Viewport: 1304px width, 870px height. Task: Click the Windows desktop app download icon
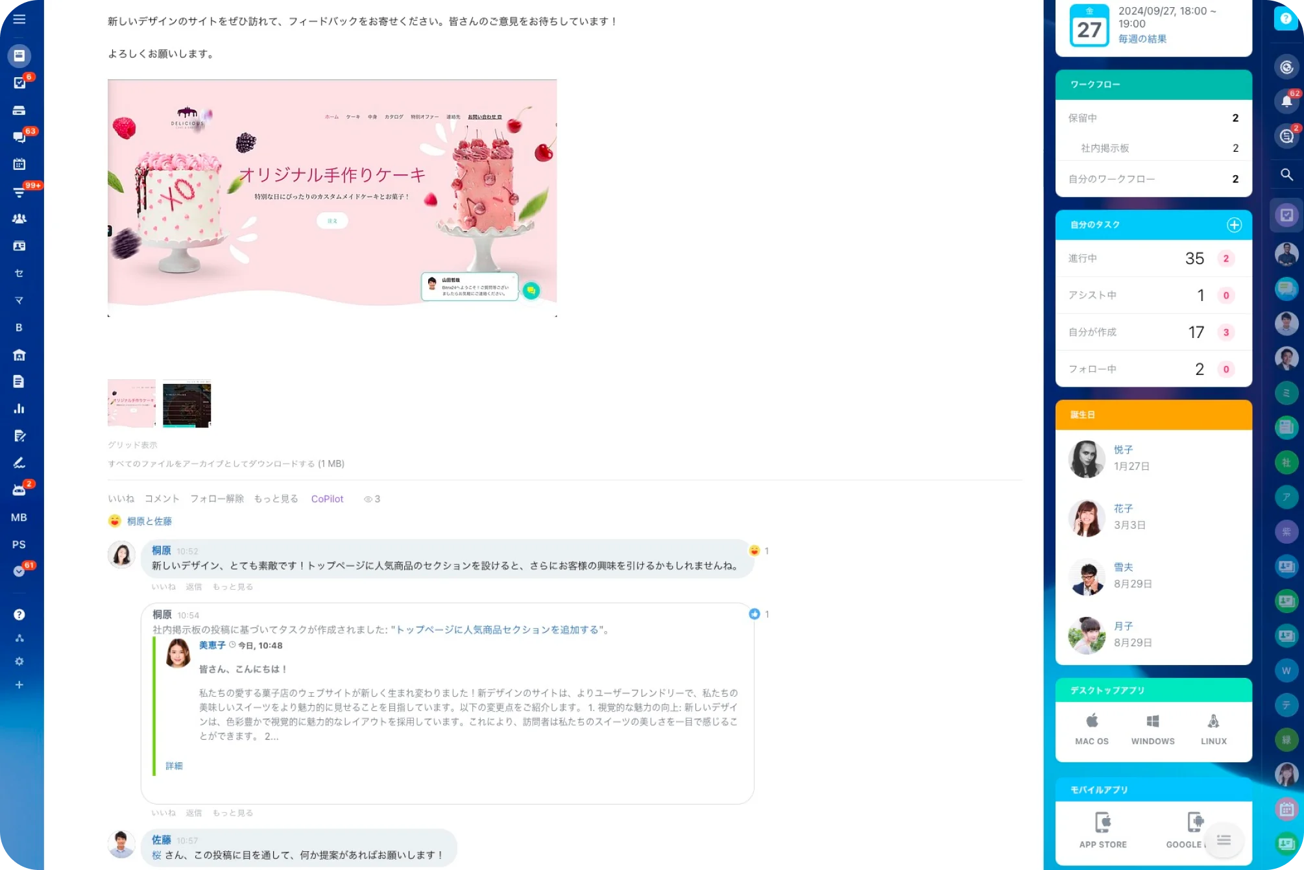[1153, 720]
